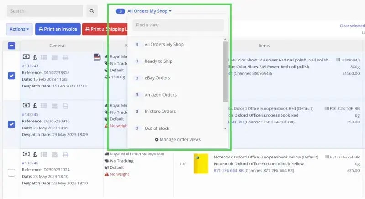Screen dimensions: 365x199
Task: Open the invoice document icon for order #133243
Action: click(97, 57)
